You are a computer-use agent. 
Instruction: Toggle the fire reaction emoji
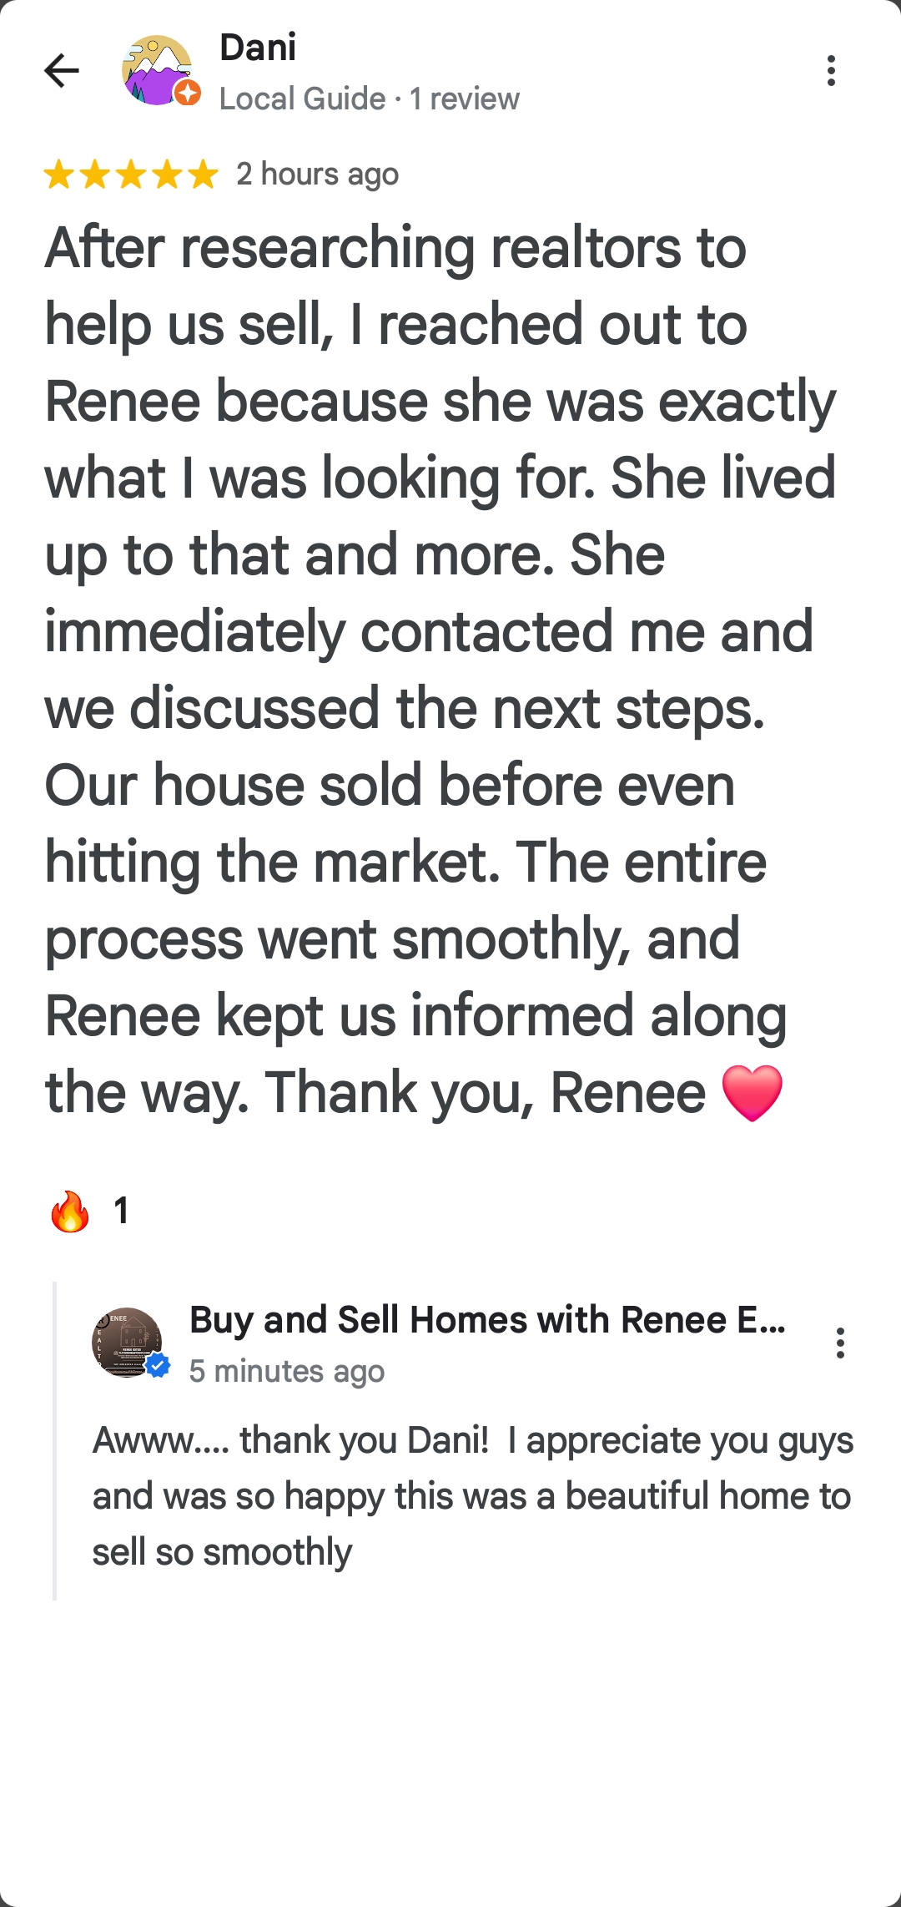click(70, 1211)
